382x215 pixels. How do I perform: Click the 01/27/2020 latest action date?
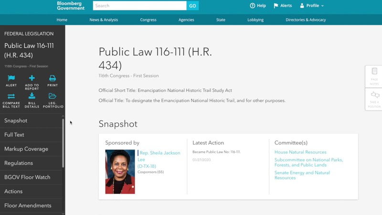[202, 160]
